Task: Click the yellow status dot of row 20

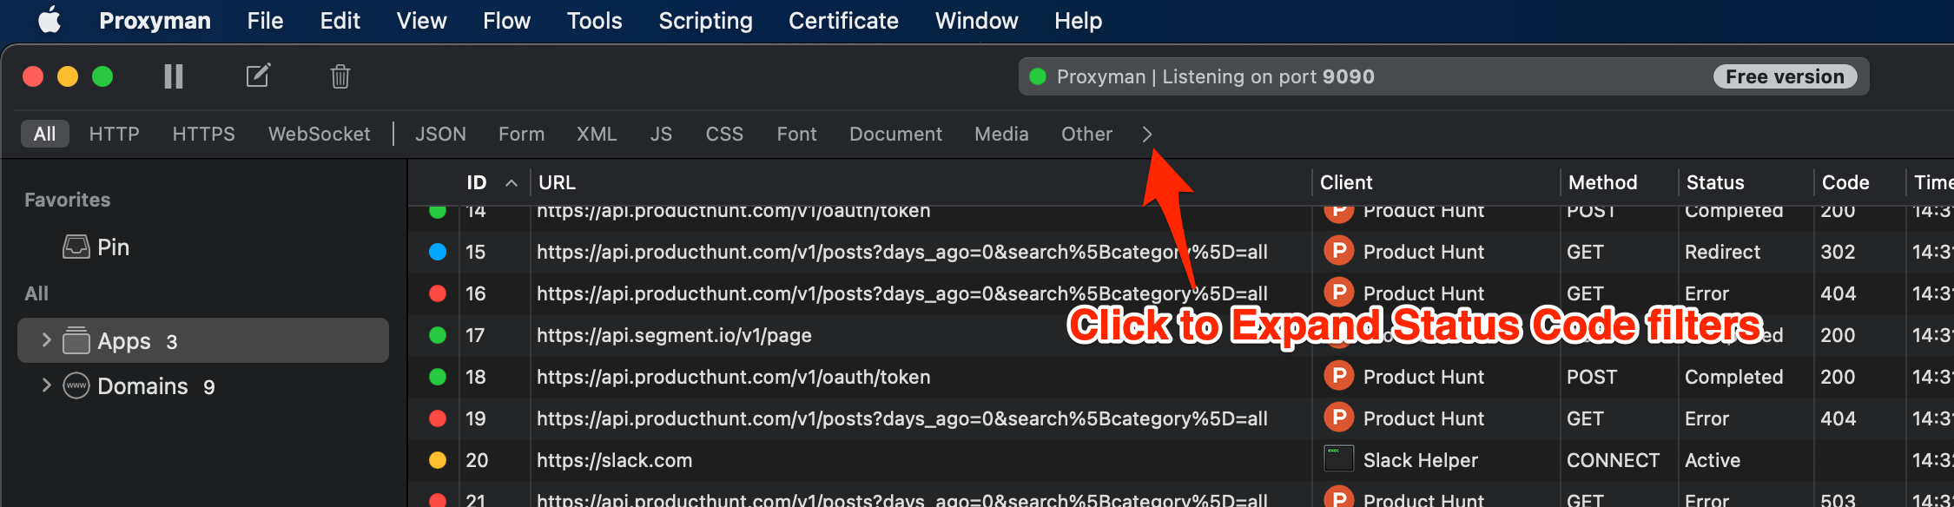Action: 438,460
